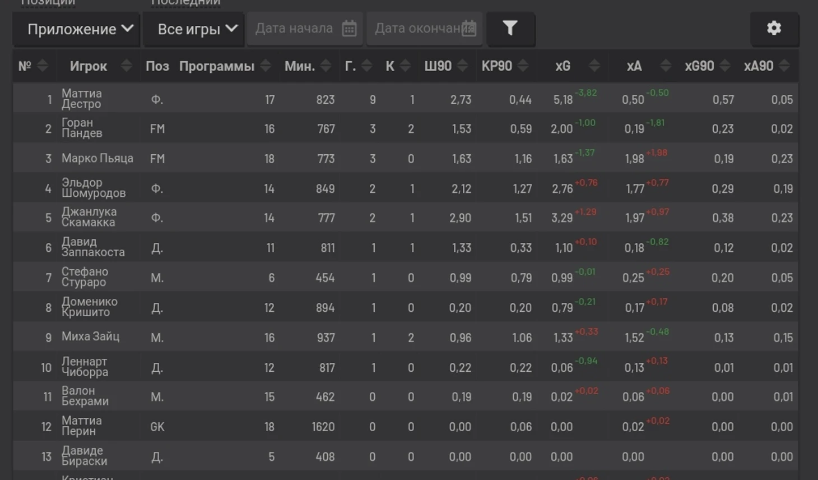The width and height of the screenshot is (818, 480).
Task: Sort by Игрок column arrows
Action: tap(127, 66)
